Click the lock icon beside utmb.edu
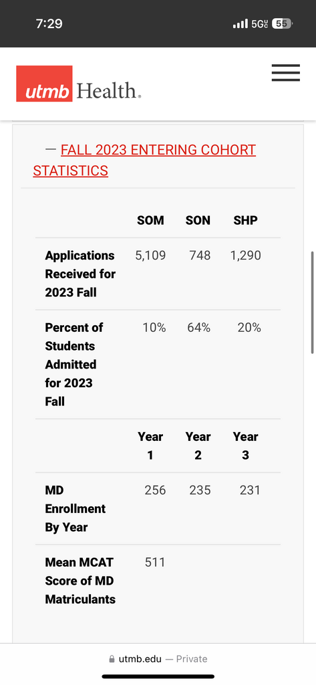 coord(112,659)
